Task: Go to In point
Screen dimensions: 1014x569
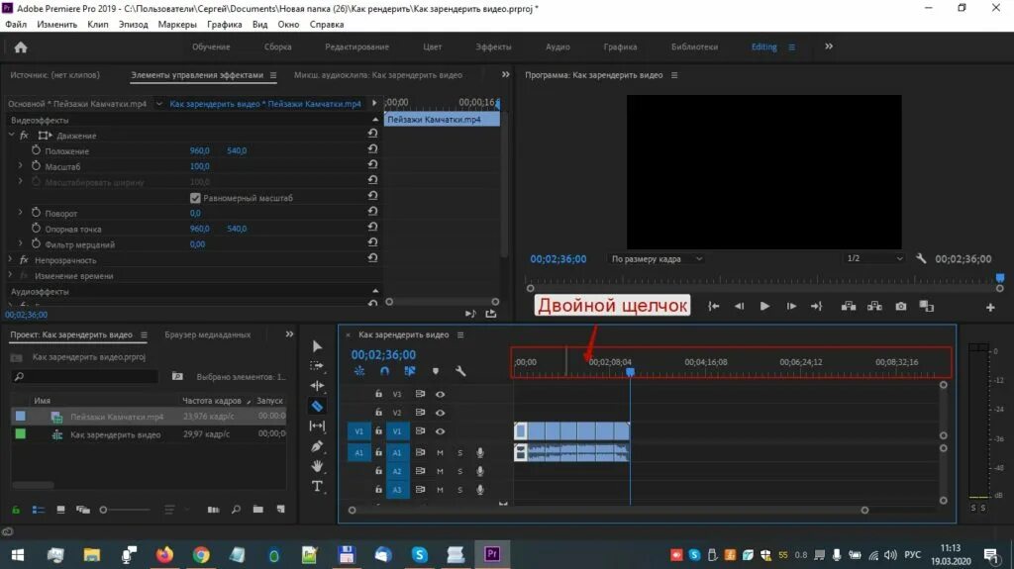Action: [713, 307]
